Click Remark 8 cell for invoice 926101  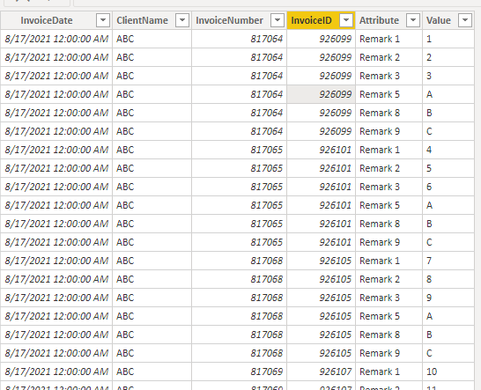click(x=389, y=224)
